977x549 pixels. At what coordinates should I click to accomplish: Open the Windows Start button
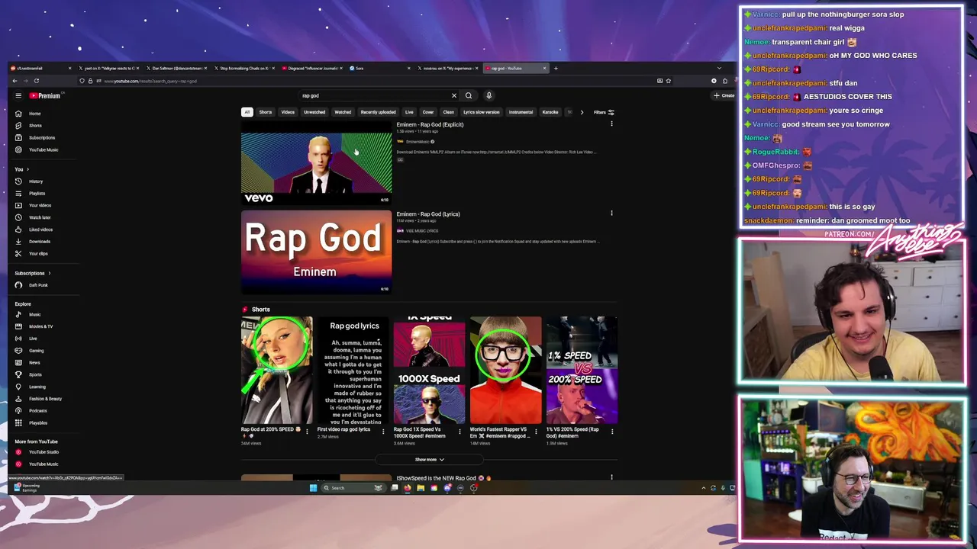click(313, 488)
